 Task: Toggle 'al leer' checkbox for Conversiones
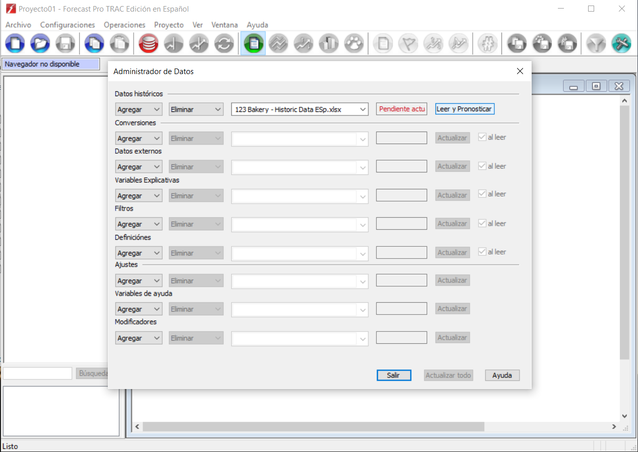(482, 137)
